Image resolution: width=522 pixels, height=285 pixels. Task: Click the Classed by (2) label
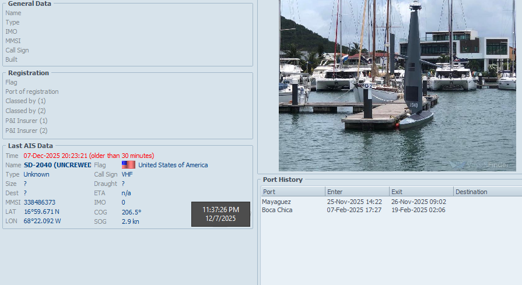point(26,111)
